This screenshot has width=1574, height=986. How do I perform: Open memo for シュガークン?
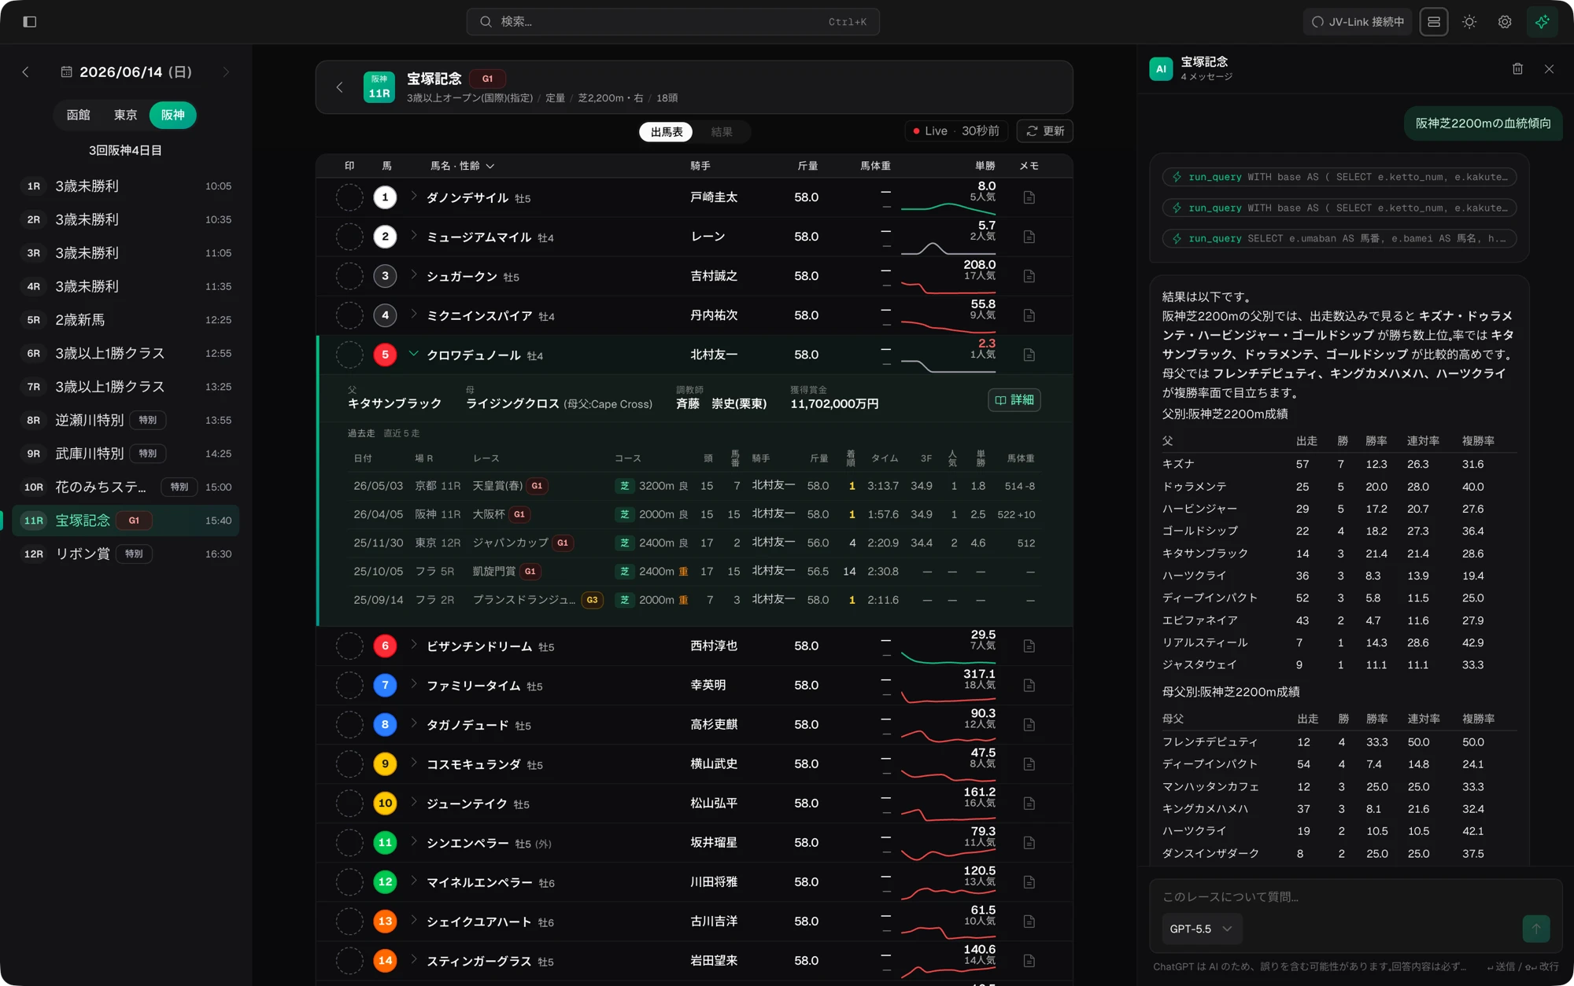pyautogui.click(x=1029, y=276)
